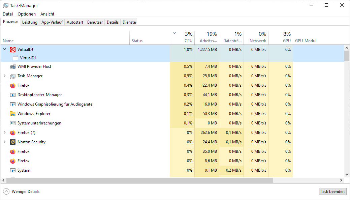The height and width of the screenshot is (200, 350).
Task: Click the Systemunterbrechungen icon
Action: click(x=13, y=123)
